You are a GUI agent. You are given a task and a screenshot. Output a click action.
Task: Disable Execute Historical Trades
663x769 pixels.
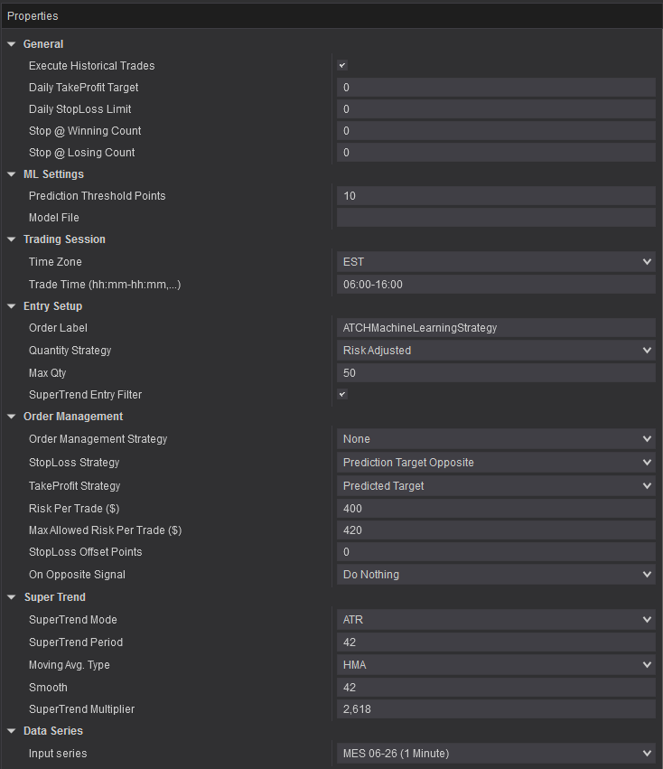click(x=341, y=65)
